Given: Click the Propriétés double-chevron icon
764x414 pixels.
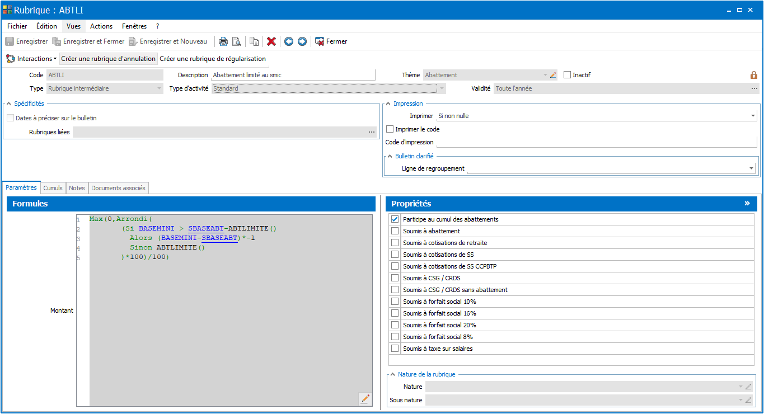Looking at the screenshot, I should tap(747, 203).
